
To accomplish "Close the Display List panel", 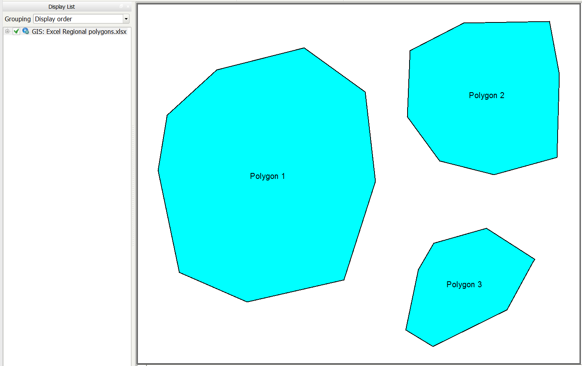I will (128, 6).
